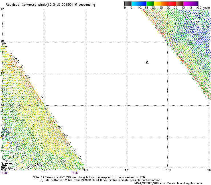Click the red 30-35 knots legend color

[x=172, y=3]
